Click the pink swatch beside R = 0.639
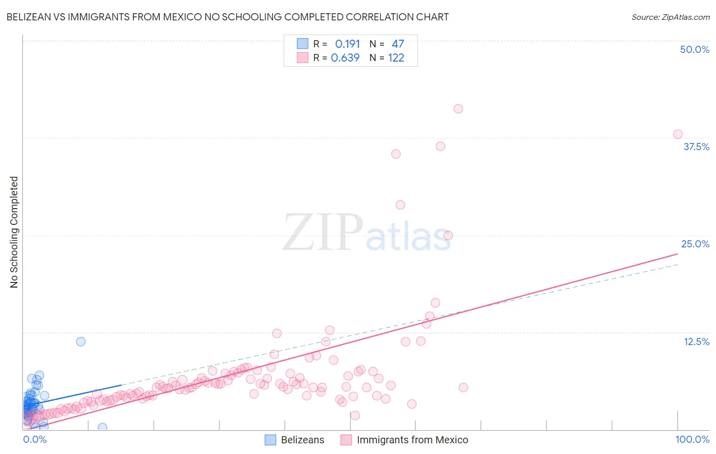Screen dimensions: 716x454 click(x=302, y=58)
